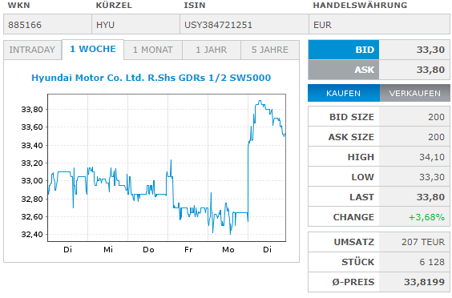The image size is (452, 298).
Task: Select the Kürzel value HYU
Action: pyautogui.click(x=105, y=25)
